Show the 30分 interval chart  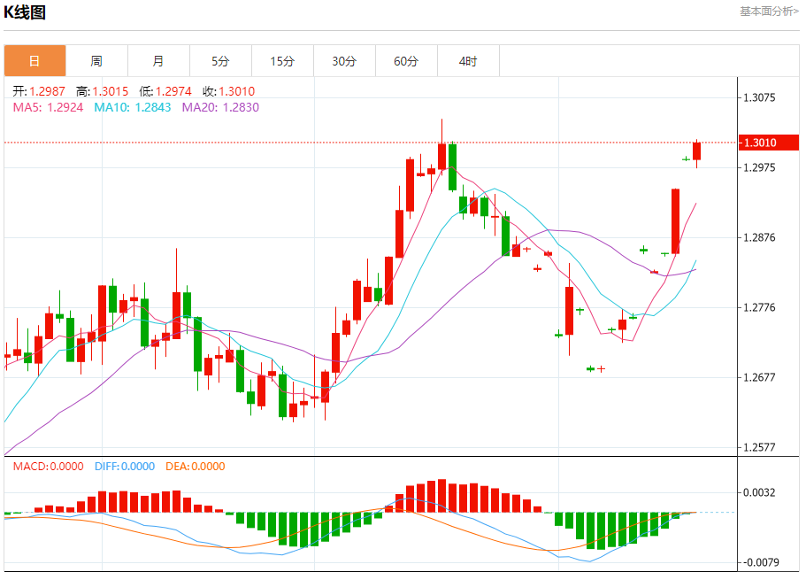click(344, 61)
